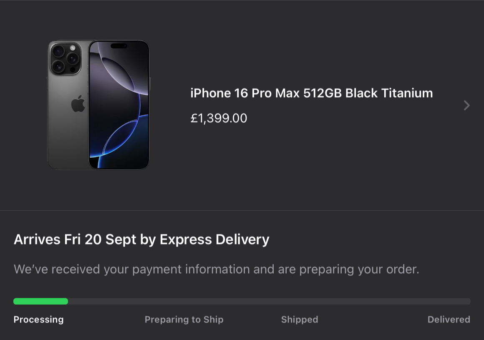Click the Shipped step label
484x340 pixels.
pyautogui.click(x=300, y=320)
